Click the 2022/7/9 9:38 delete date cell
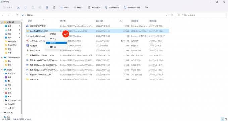The height and width of the screenshot is (121, 228). coord(102,46)
